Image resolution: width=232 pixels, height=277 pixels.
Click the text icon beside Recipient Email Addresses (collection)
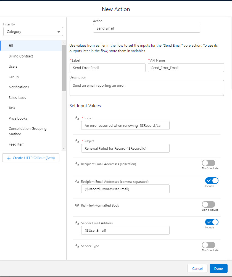[77, 164]
